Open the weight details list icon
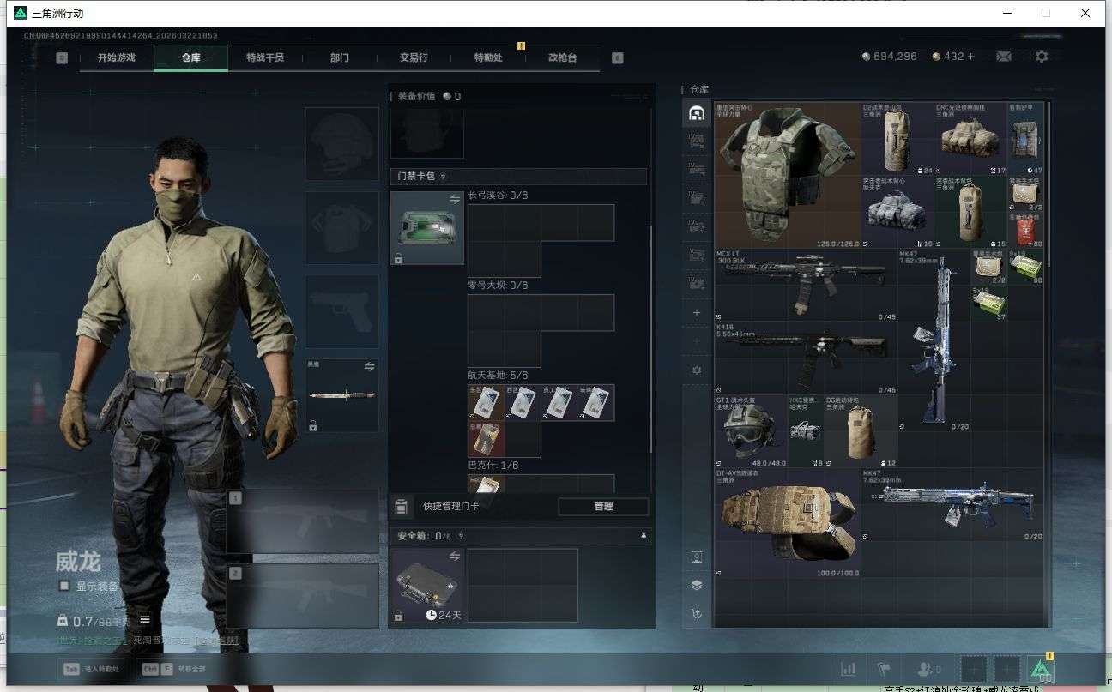1112x692 pixels. pos(145,619)
